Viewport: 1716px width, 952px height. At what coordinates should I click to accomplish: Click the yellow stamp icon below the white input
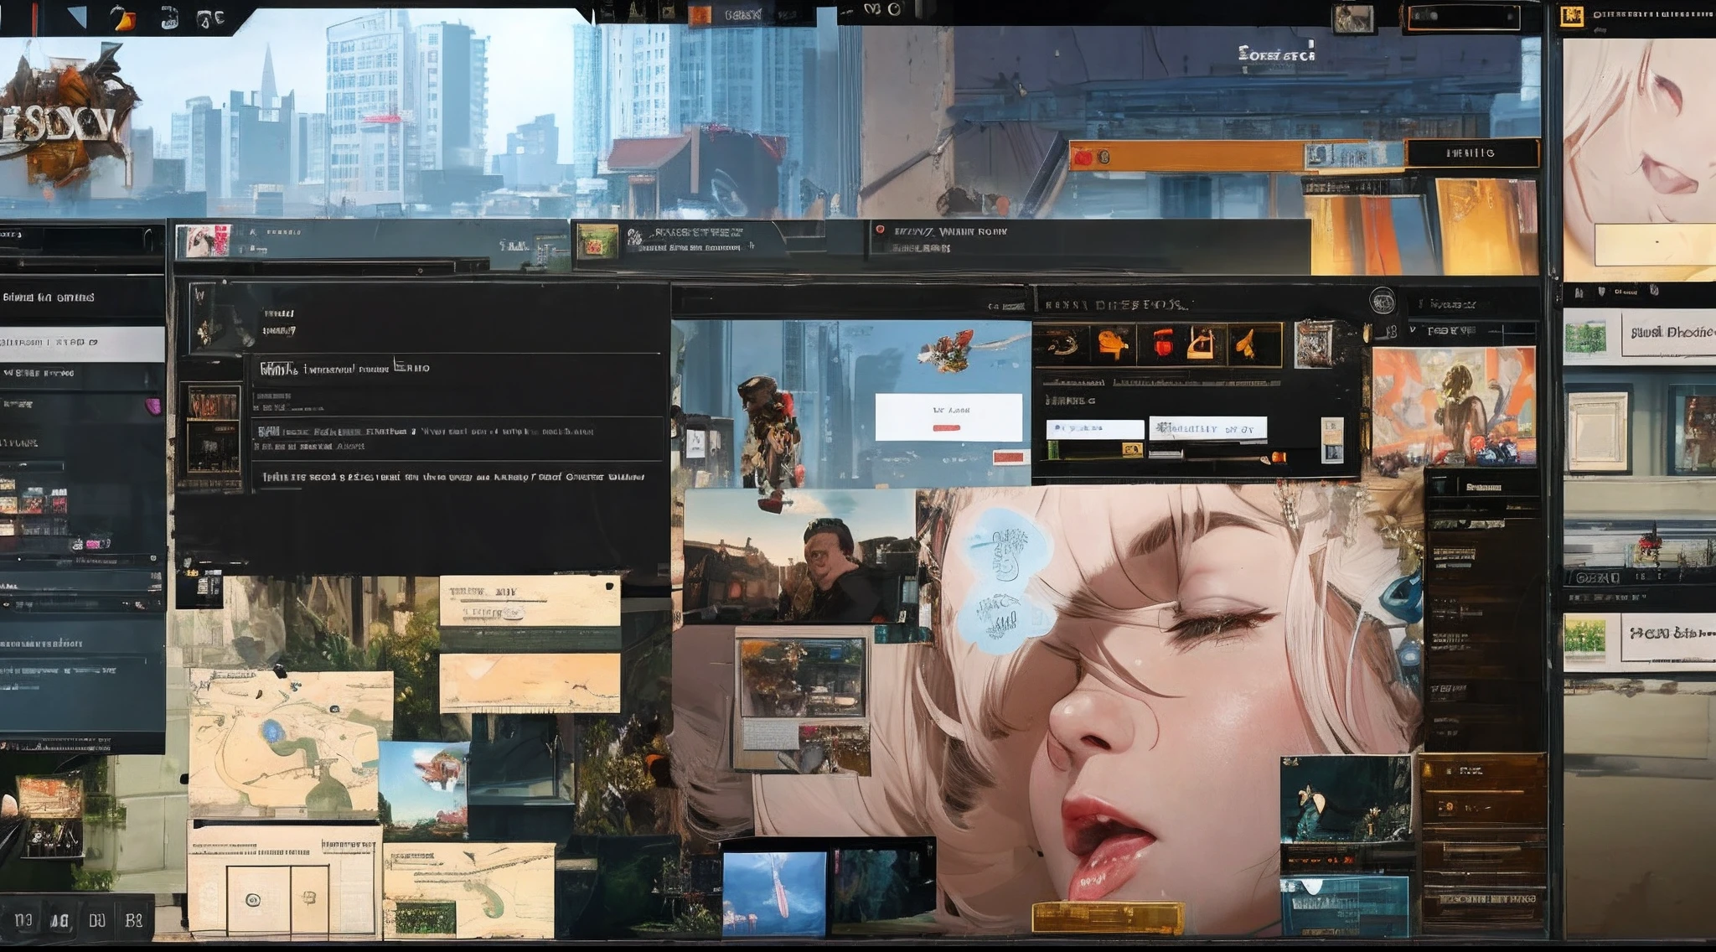1131,450
